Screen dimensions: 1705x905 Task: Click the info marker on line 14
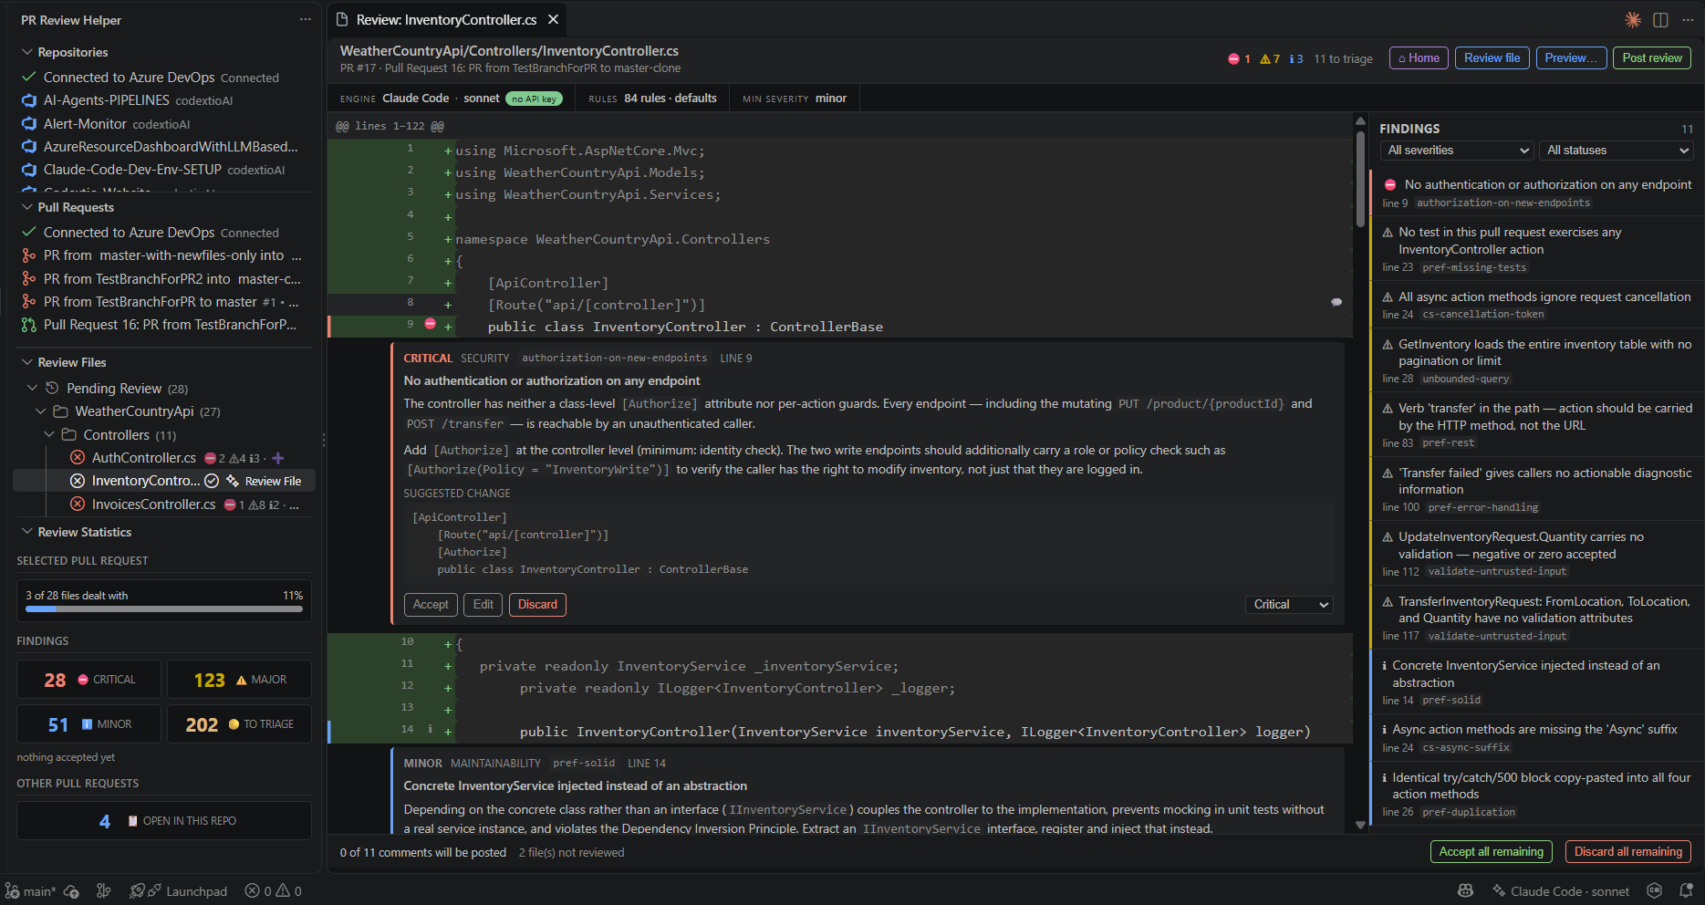pos(430,730)
